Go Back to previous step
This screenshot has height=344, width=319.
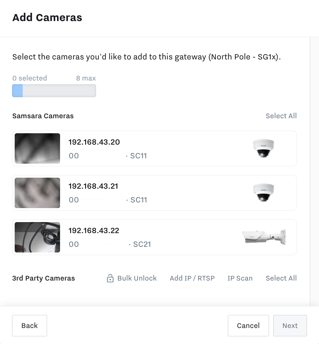29,326
